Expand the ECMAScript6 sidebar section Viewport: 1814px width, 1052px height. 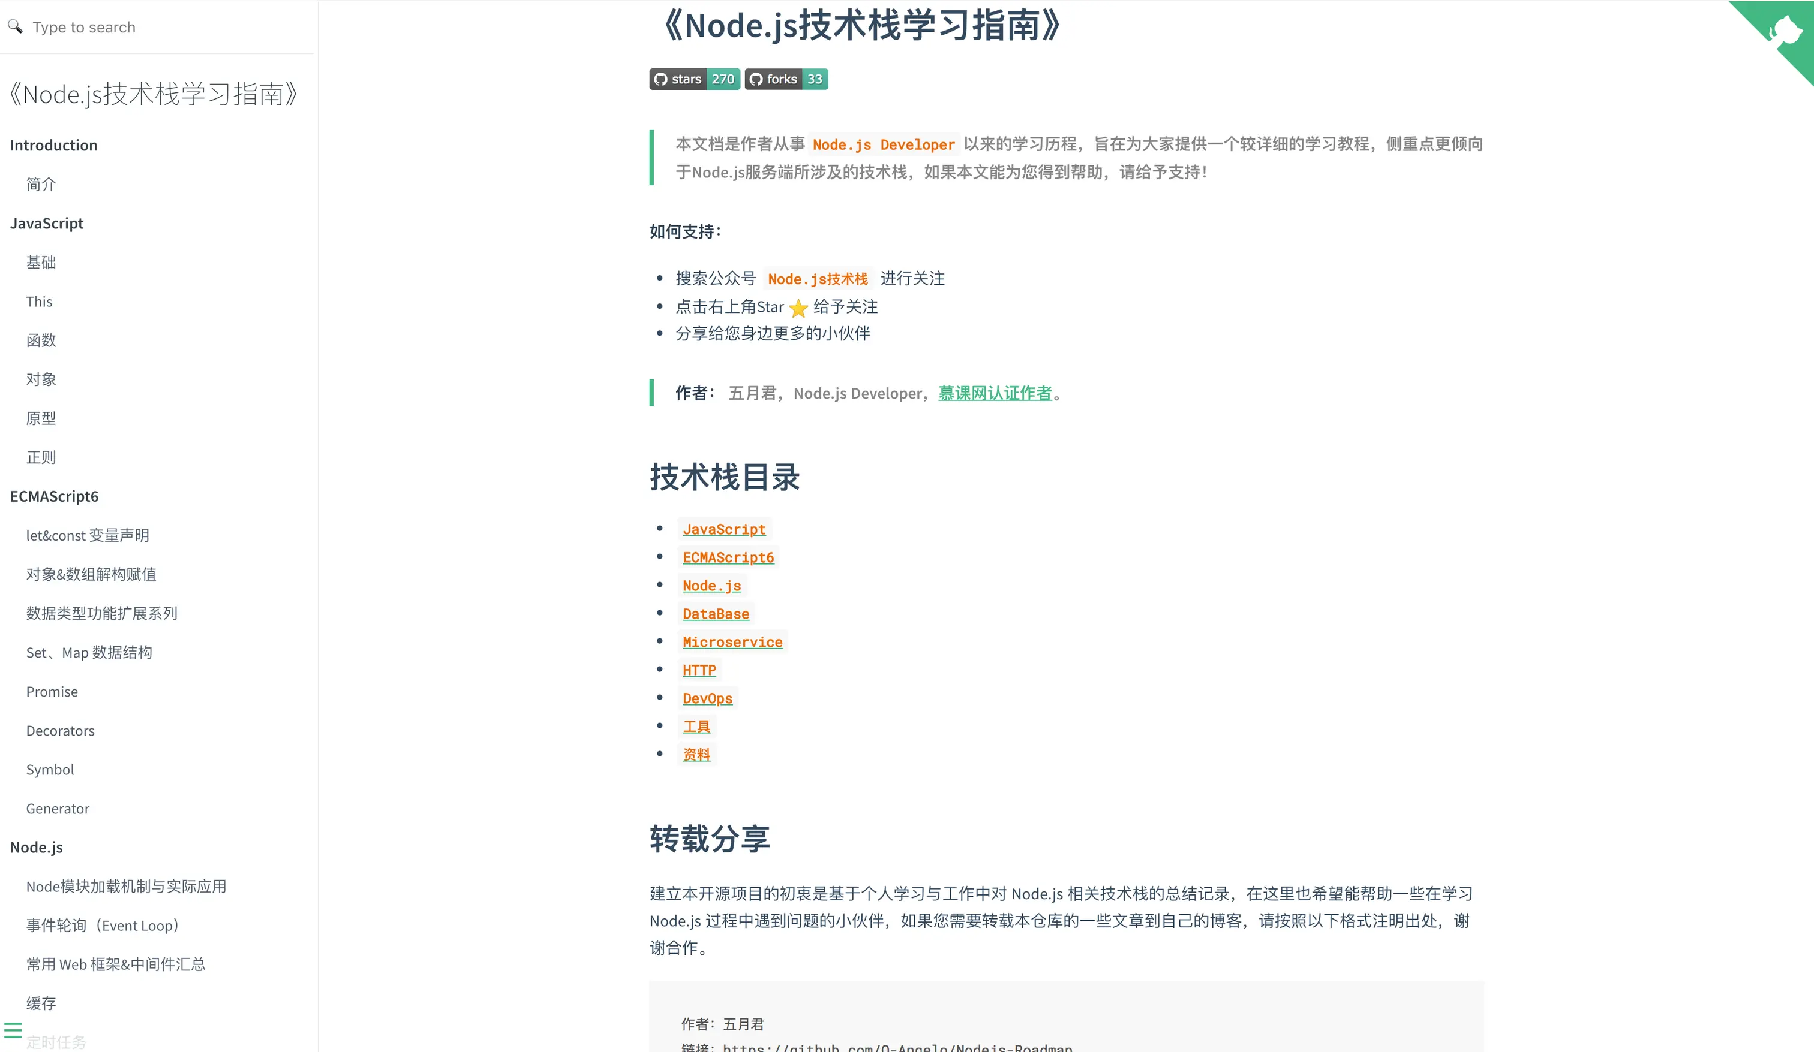pyautogui.click(x=55, y=496)
